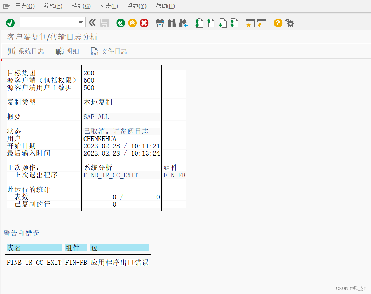Expand the command field dropdown arrow
The image size is (371, 294).
pyautogui.click(x=81, y=23)
